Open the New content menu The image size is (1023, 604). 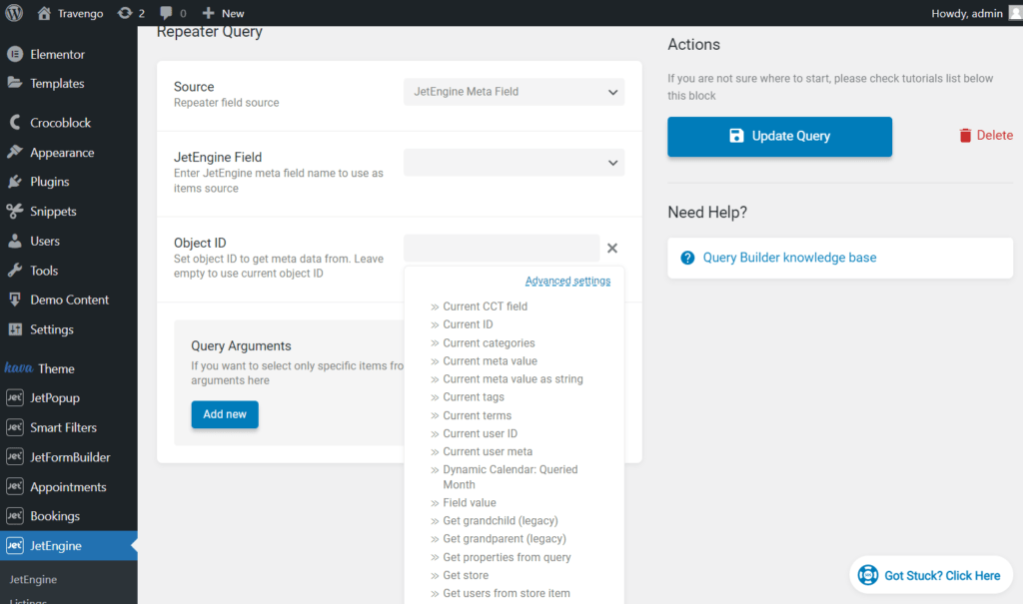click(x=223, y=13)
